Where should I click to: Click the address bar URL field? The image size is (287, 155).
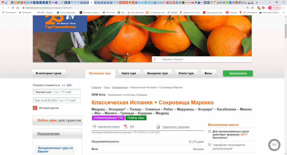click(x=115, y=8)
